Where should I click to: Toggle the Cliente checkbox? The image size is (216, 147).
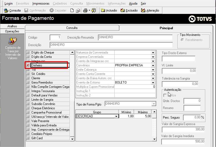click(28, 78)
